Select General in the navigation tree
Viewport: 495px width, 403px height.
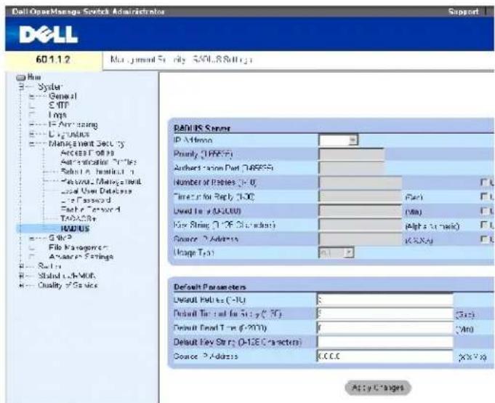point(63,96)
